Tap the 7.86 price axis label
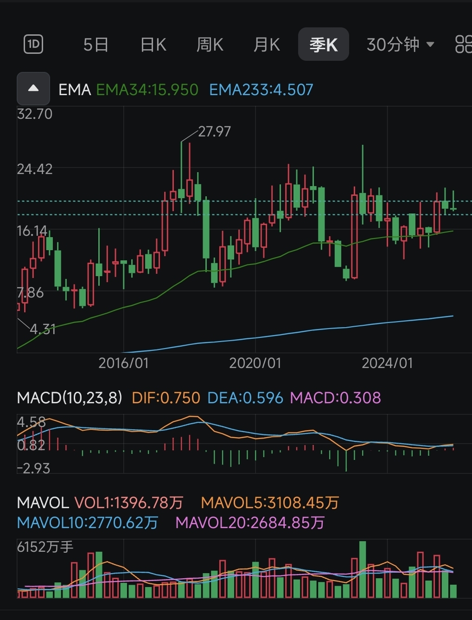472x620 pixels. pos(30,293)
